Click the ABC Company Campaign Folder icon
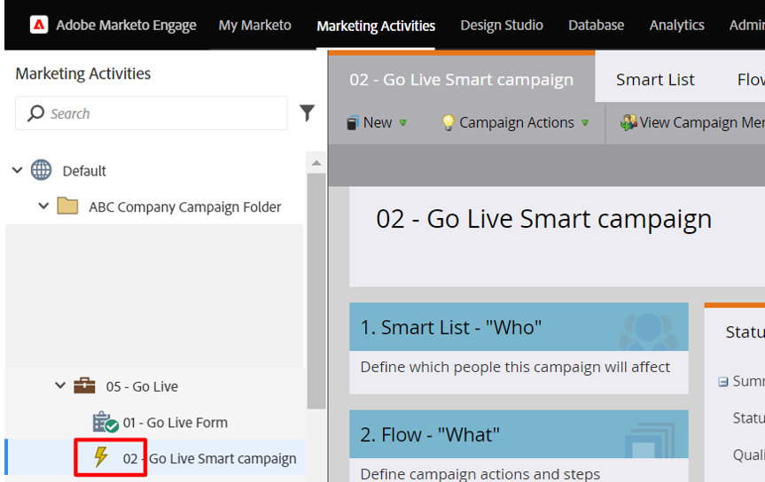This screenshot has width=765, height=482. click(67, 206)
